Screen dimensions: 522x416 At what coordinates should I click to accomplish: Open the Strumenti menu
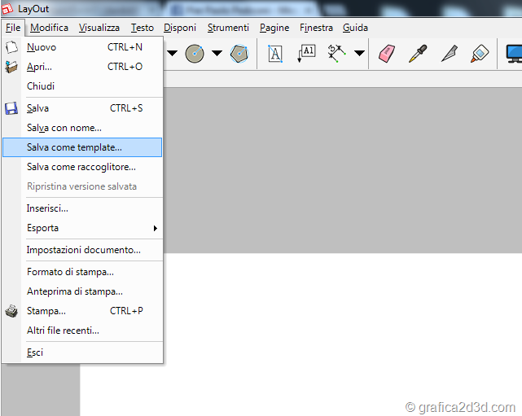tap(228, 28)
